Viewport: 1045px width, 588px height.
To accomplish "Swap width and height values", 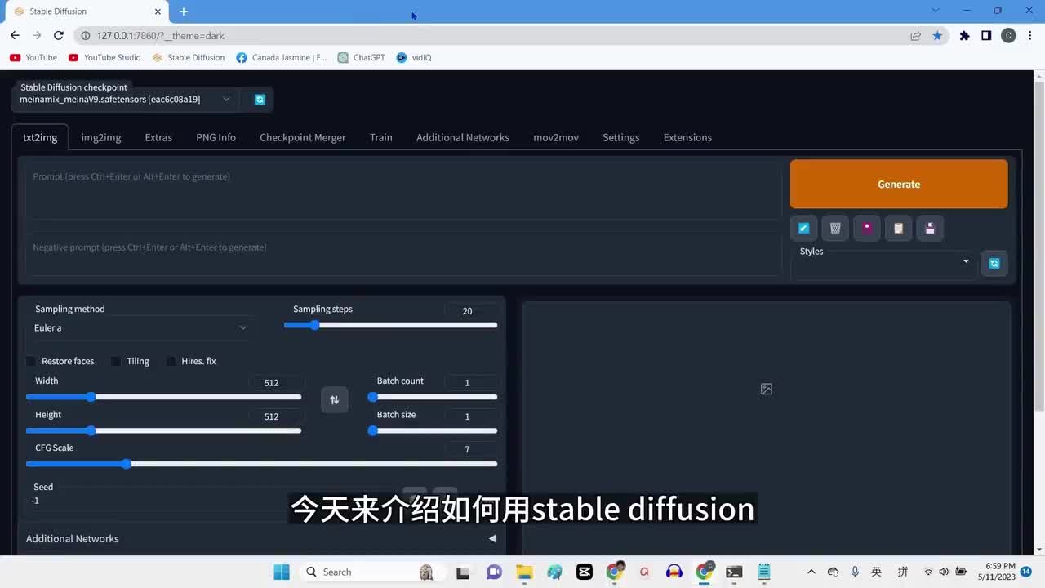I will coord(334,399).
